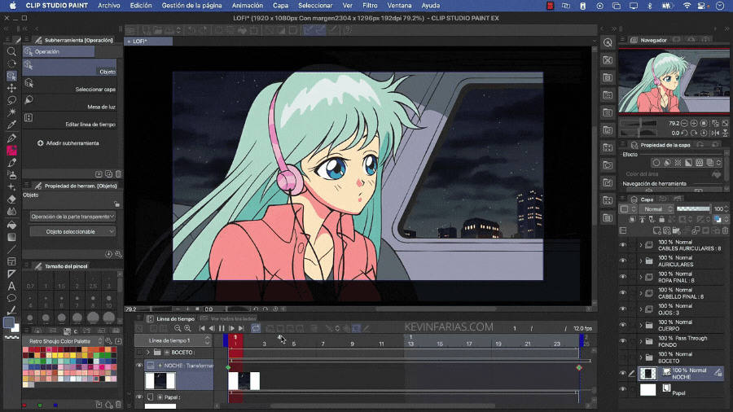Click the main foreground color swatch
This screenshot has height=412, width=733.
click(9, 322)
